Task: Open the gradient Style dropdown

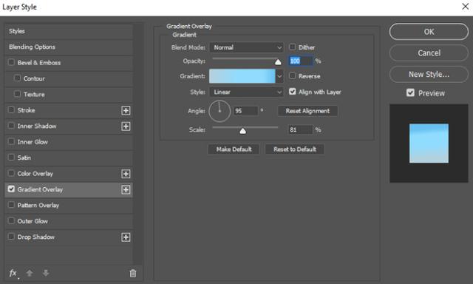Action: tap(246, 92)
